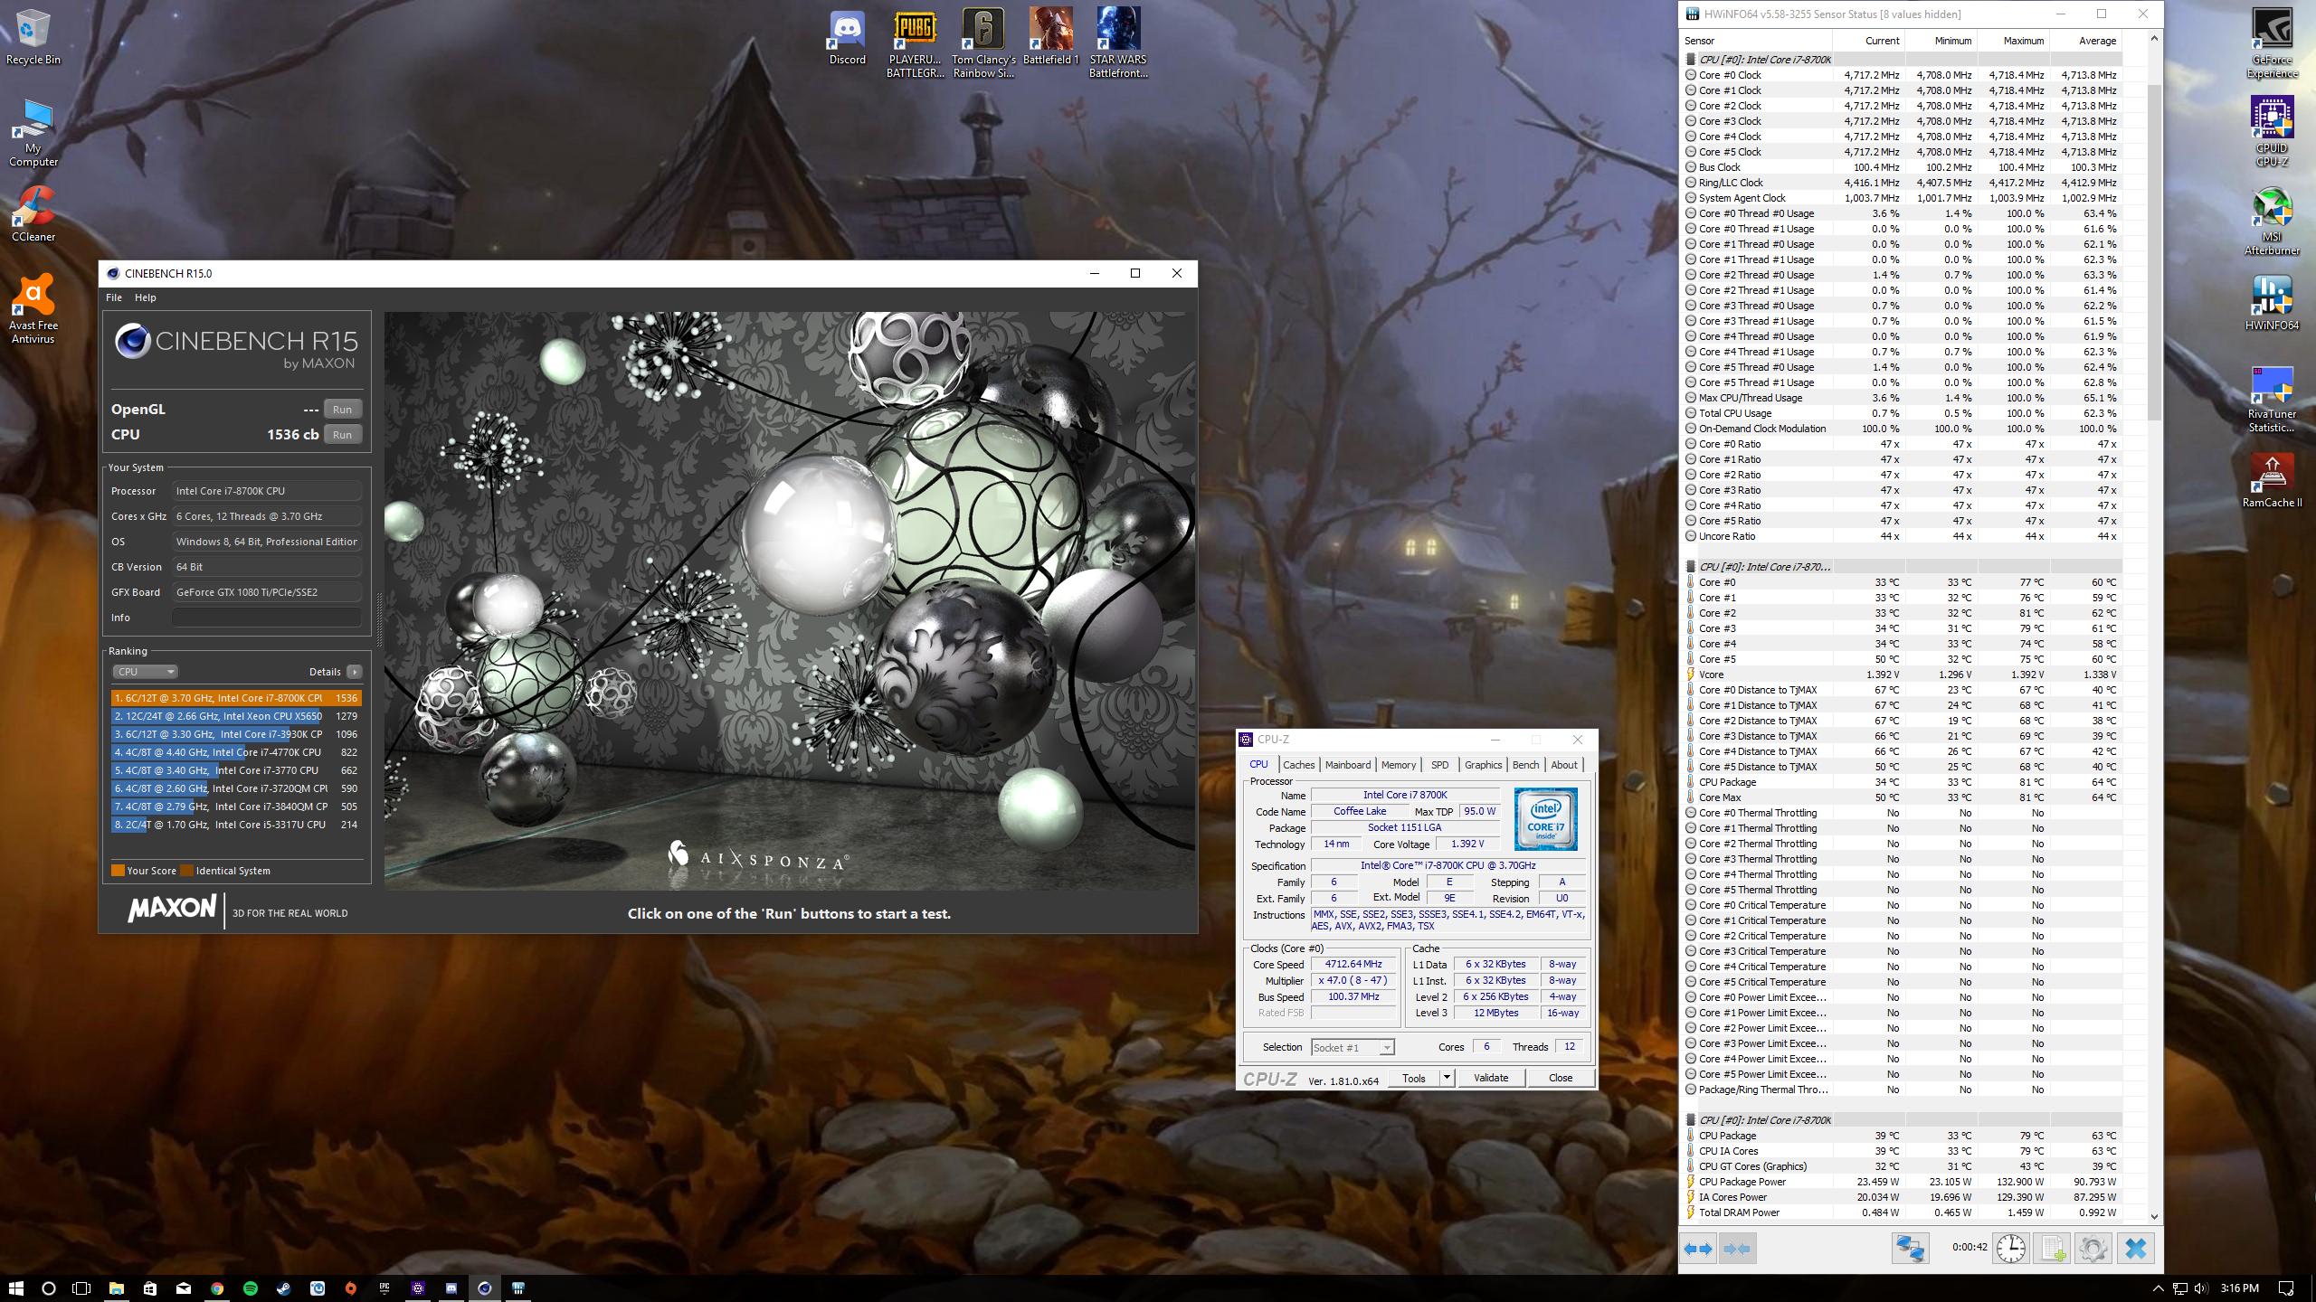Open CPU-Z Tools dropdown arrow
This screenshot has height=1302, width=2316.
pyautogui.click(x=1446, y=1078)
